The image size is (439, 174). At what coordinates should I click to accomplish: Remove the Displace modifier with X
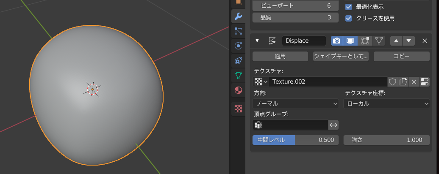(425, 41)
